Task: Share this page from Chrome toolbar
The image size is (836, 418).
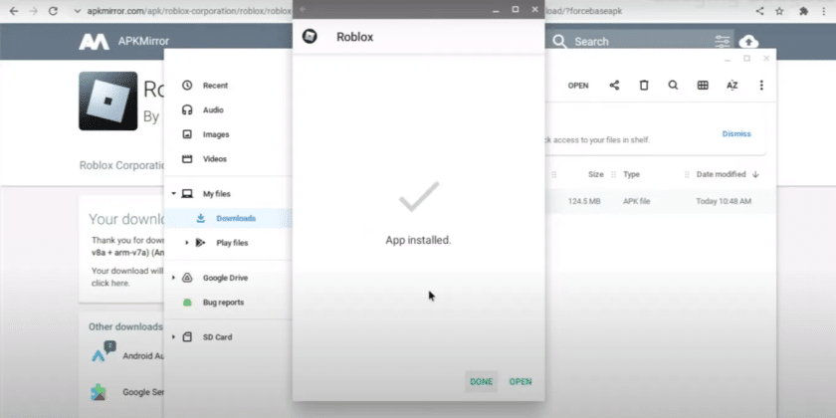Action: tap(759, 11)
